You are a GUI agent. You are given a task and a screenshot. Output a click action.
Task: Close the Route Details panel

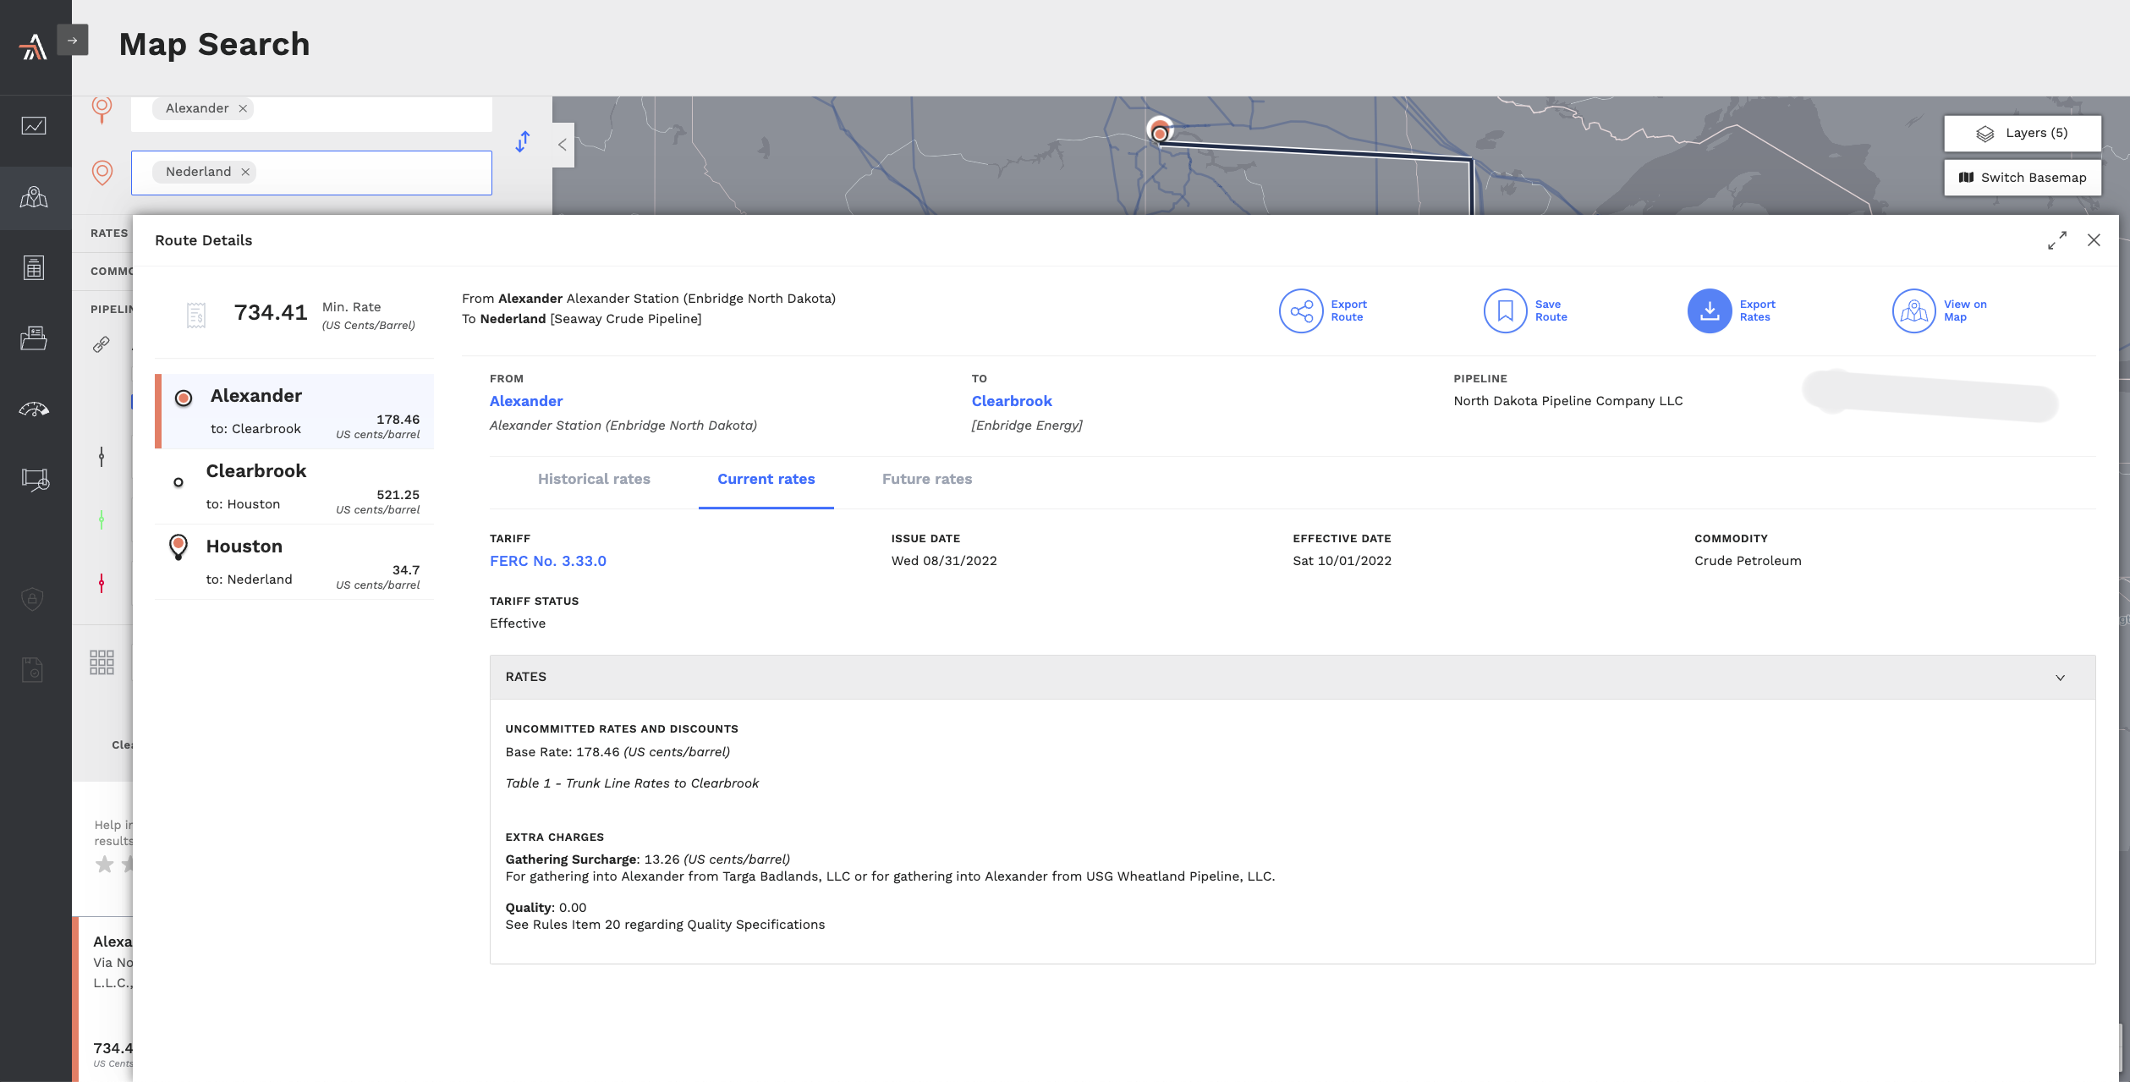[x=2094, y=240]
